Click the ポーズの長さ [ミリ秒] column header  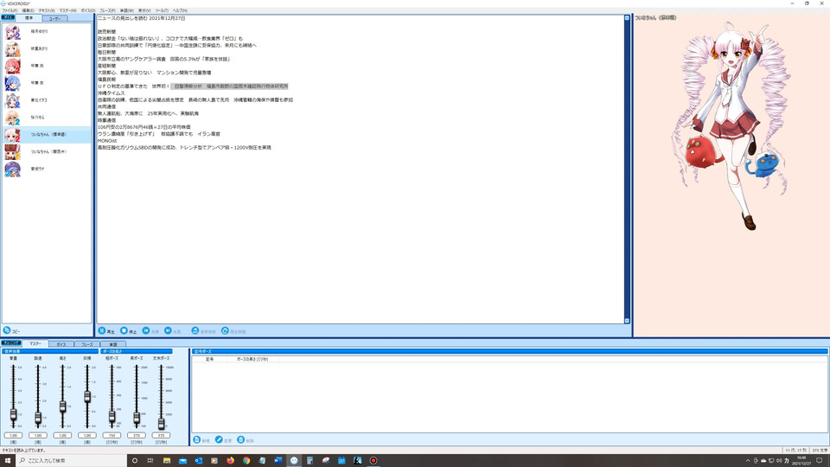(x=252, y=359)
